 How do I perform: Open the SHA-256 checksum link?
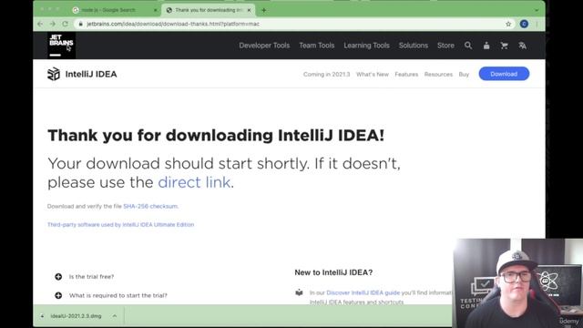tap(150, 206)
